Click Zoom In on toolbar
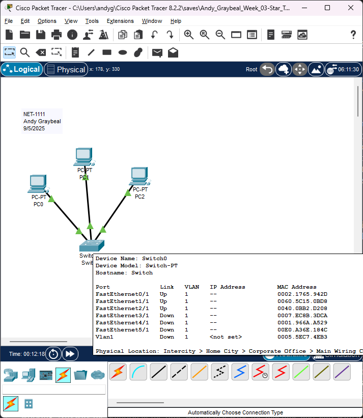This screenshot has height=418, width=363. pyautogui.click(x=189, y=35)
